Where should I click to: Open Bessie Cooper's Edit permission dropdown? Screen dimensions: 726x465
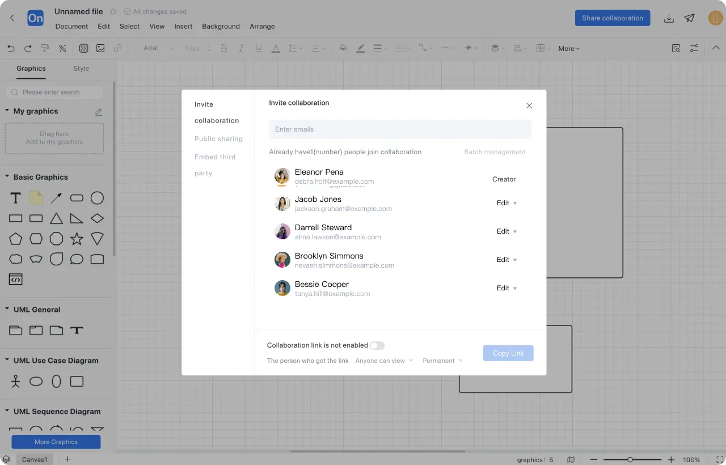coord(506,288)
